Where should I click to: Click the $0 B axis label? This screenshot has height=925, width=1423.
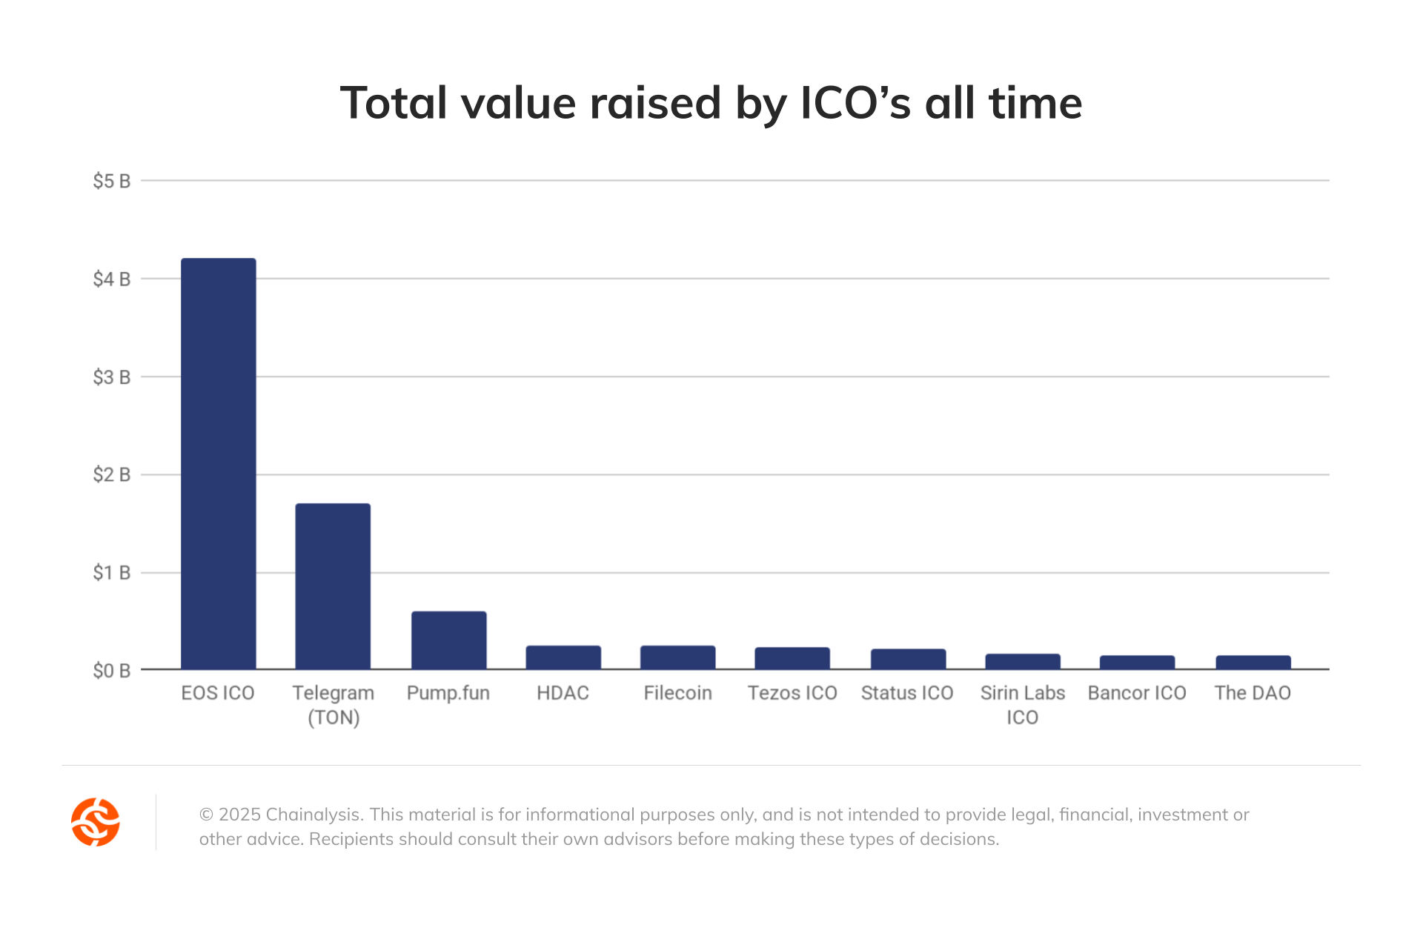(111, 671)
